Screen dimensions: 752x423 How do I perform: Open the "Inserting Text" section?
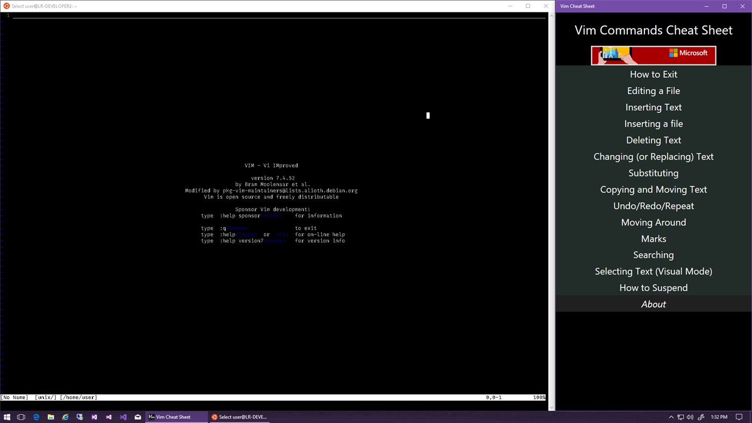coord(653,107)
